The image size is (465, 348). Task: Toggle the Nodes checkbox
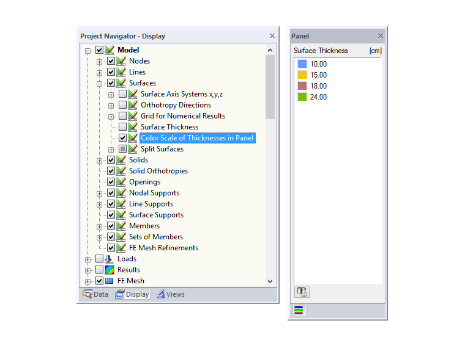pos(111,60)
